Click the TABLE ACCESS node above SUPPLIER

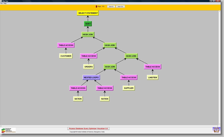tap(129, 77)
